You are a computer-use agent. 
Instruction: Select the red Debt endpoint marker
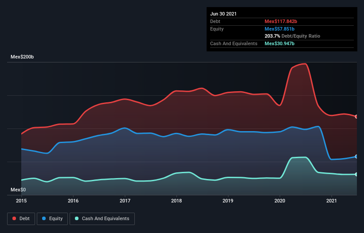click(356, 116)
